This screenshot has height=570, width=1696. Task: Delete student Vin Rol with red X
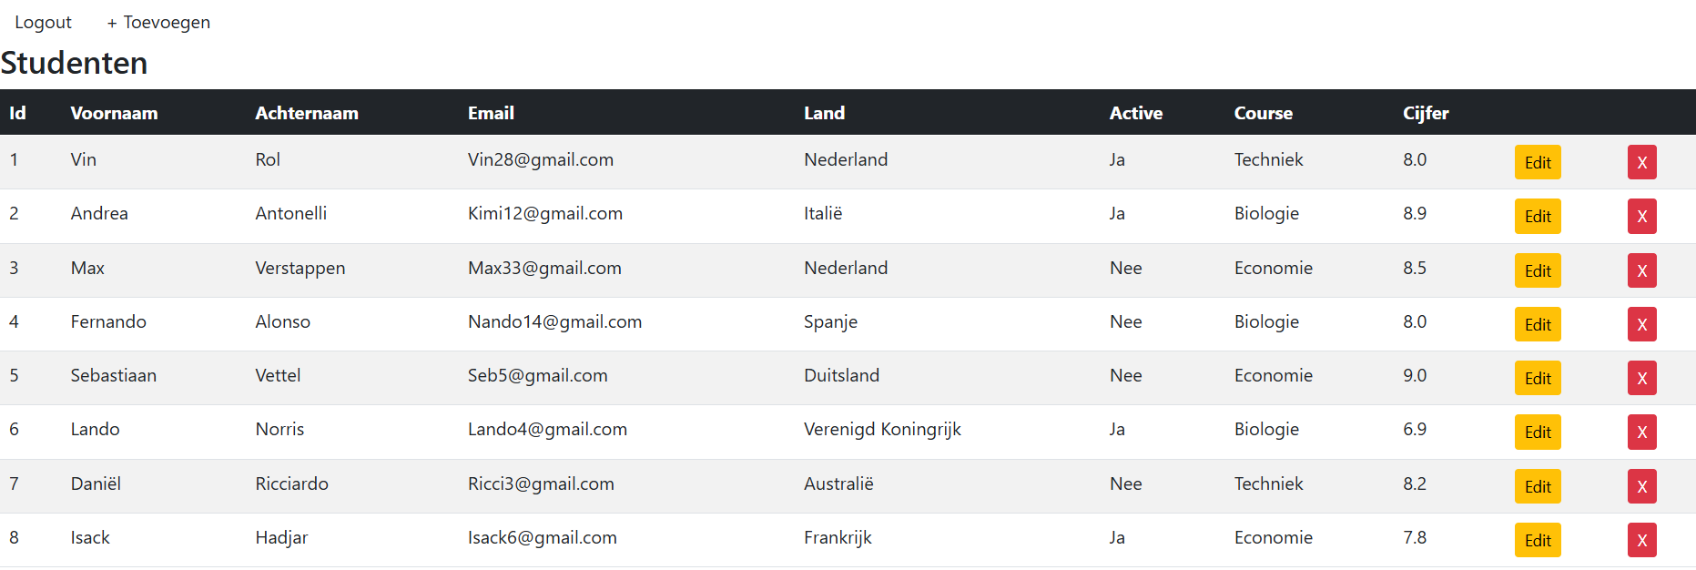coord(1641,163)
